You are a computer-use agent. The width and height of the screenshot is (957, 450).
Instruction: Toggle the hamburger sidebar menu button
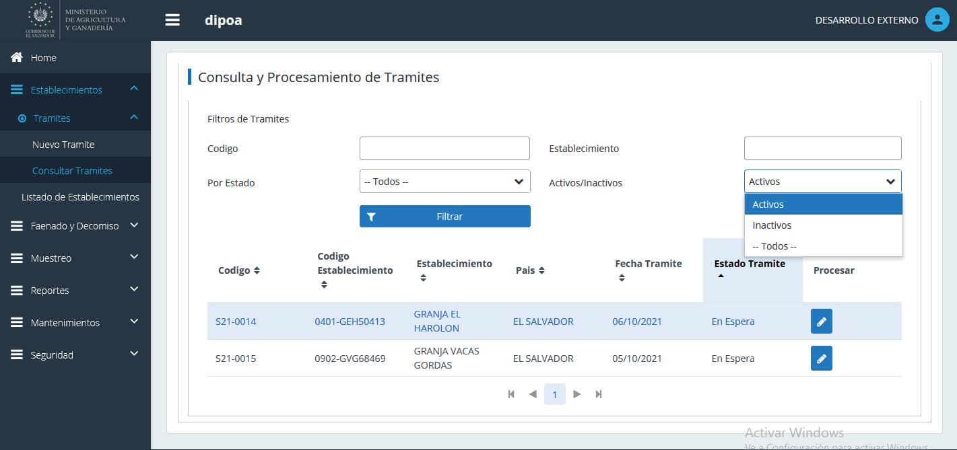pos(172,20)
